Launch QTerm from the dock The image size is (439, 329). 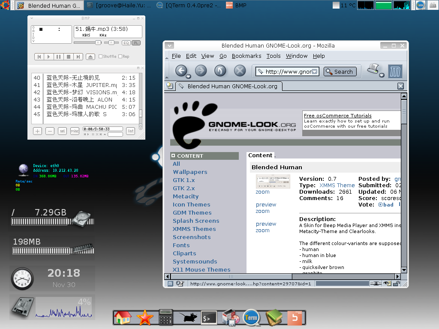point(251,318)
